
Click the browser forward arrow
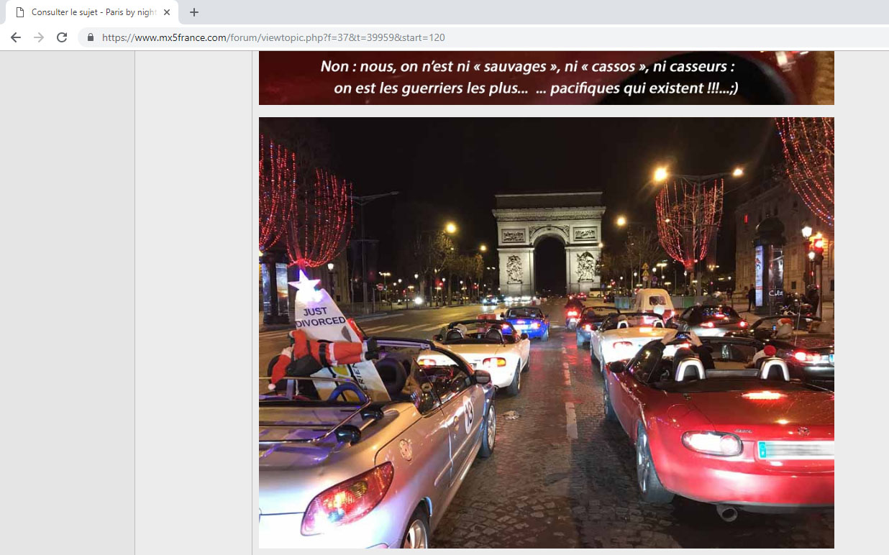coord(39,37)
